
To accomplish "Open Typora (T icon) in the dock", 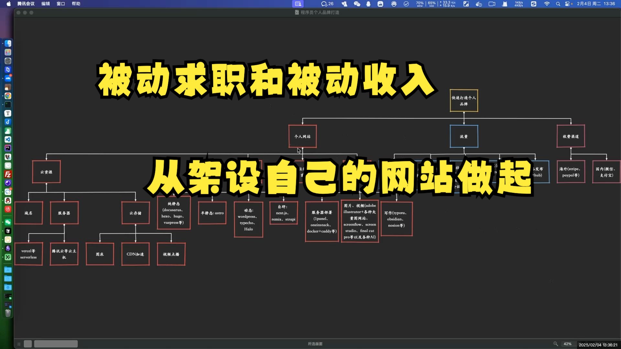I will pos(8,113).
